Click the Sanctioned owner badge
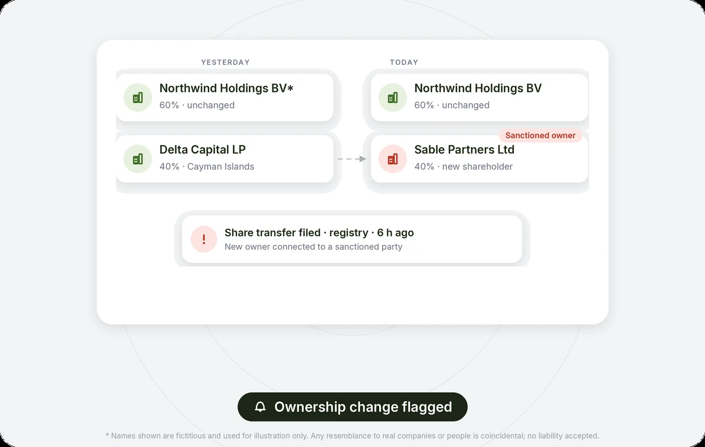705x447 pixels. (540, 135)
